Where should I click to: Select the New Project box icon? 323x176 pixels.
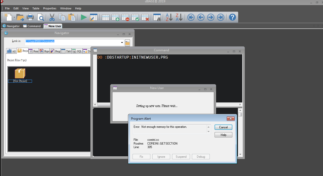coord(20,73)
